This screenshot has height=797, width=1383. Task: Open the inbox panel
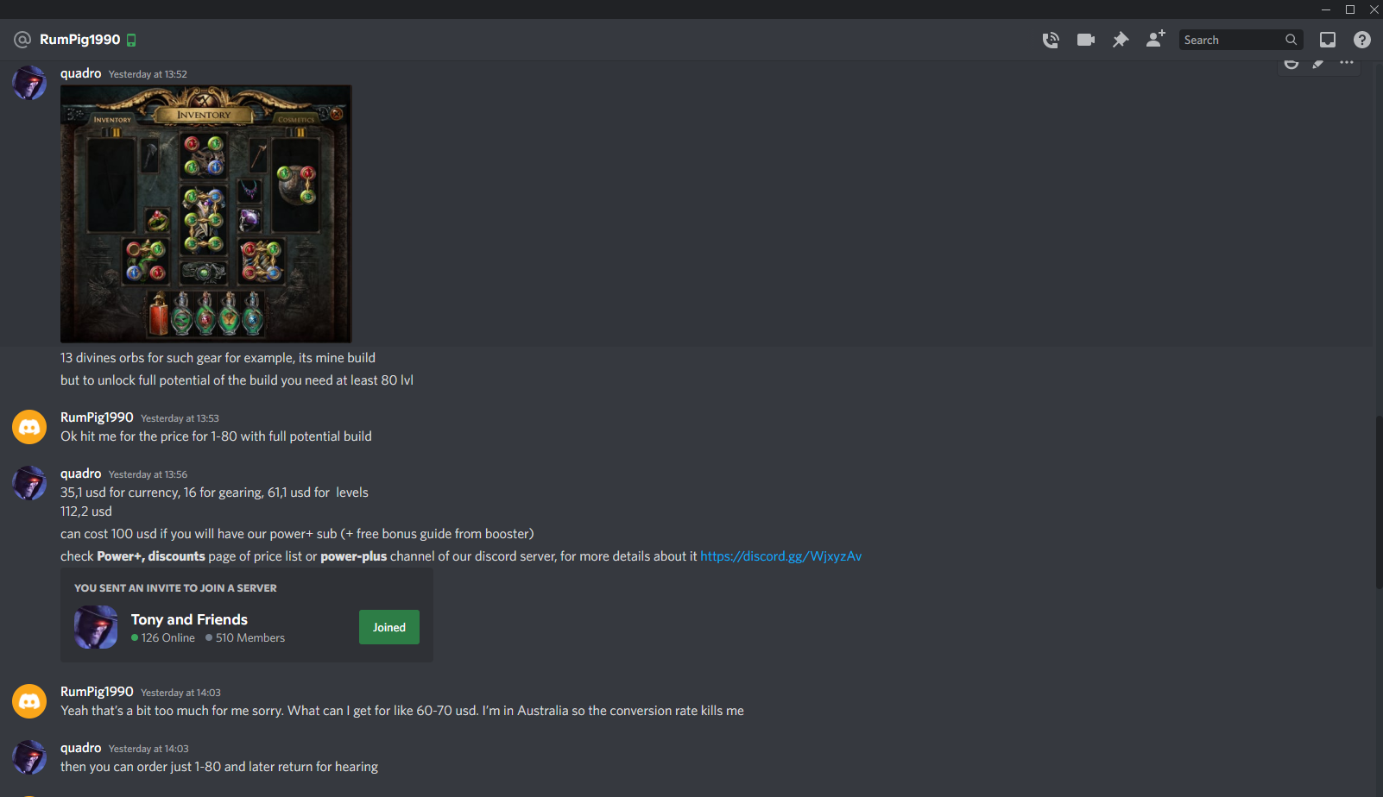1328,40
